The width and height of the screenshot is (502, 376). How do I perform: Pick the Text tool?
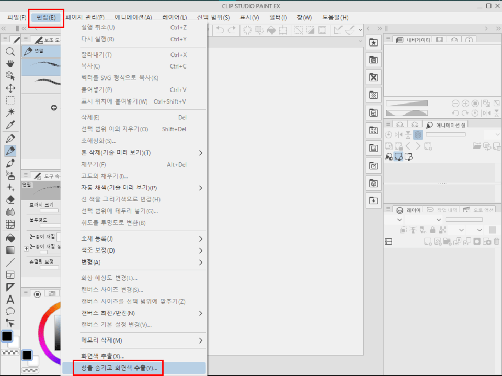coord(10,300)
